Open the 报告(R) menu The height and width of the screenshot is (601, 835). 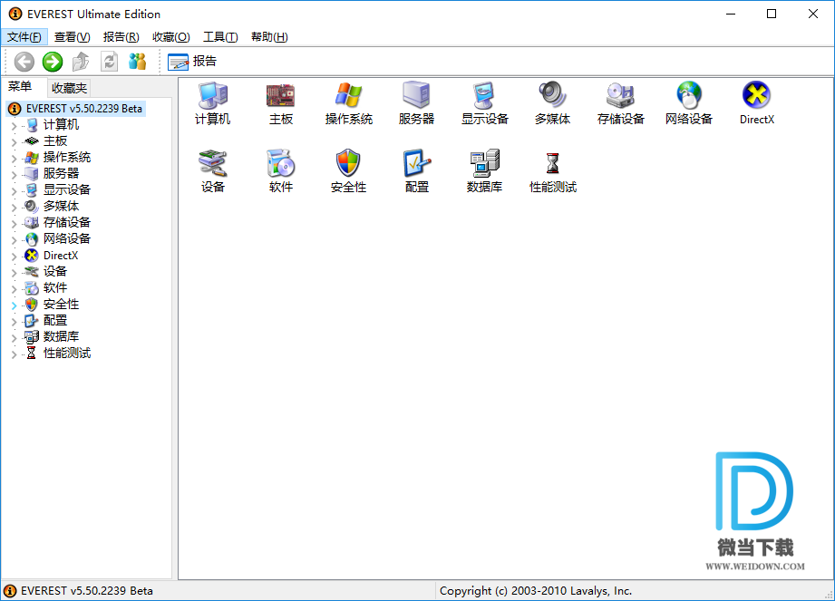click(x=121, y=37)
